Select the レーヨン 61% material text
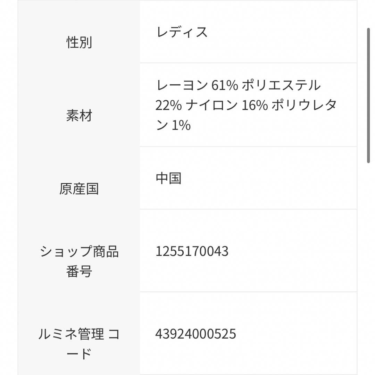The width and height of the screenshot is (375, 375). pos(197,85)
